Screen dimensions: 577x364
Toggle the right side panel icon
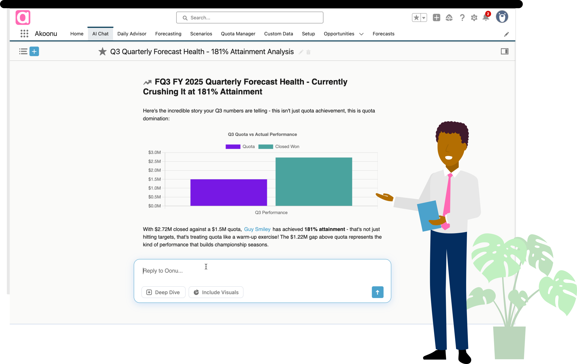(504, 51)
